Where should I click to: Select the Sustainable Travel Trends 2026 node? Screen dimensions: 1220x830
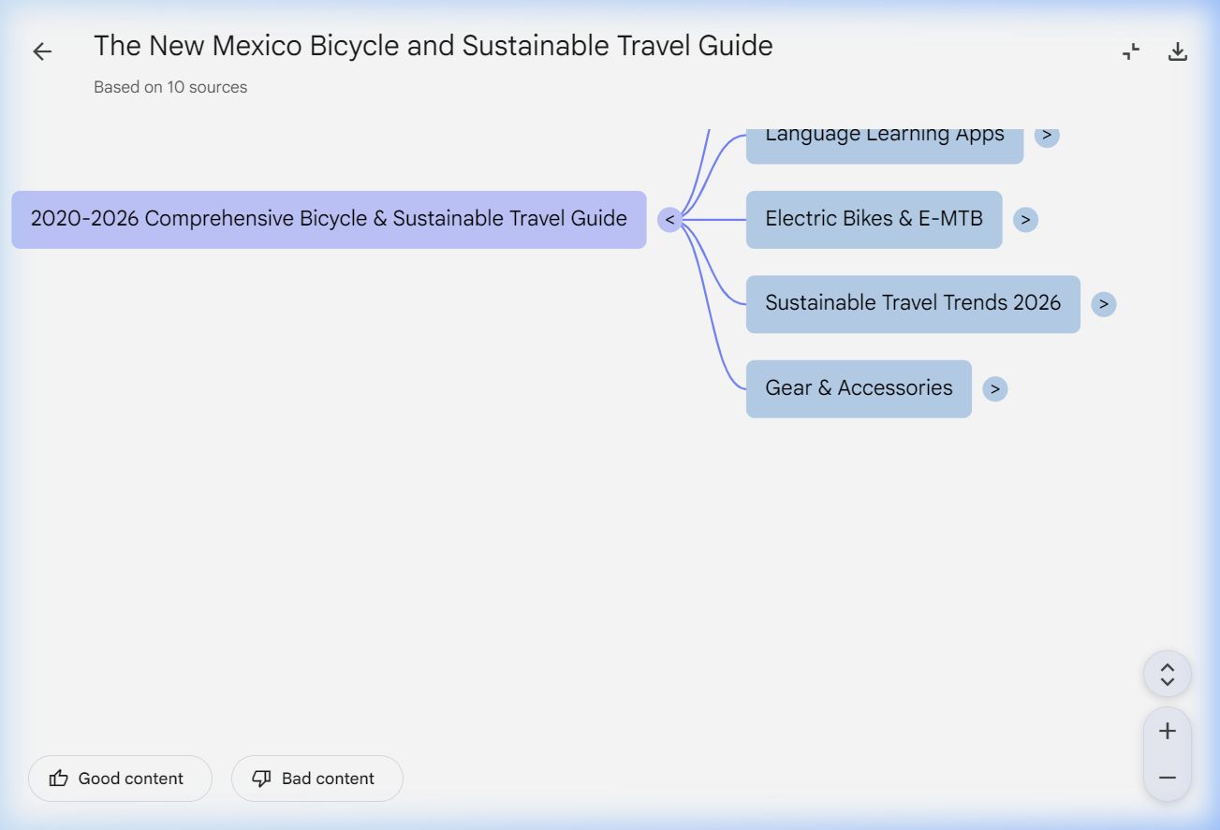coord(912,304)
